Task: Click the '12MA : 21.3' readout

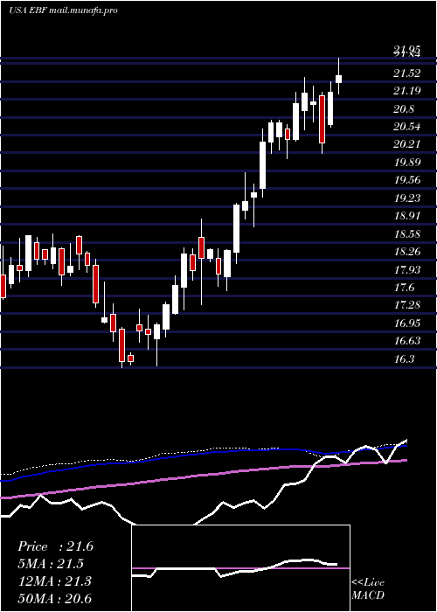Action: 54,581
